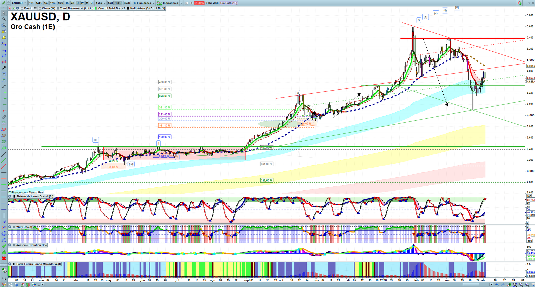This screenshot has width=535, height=287.
Task: Switch to the 4h timeframe
Action: [x=72, y=3]
